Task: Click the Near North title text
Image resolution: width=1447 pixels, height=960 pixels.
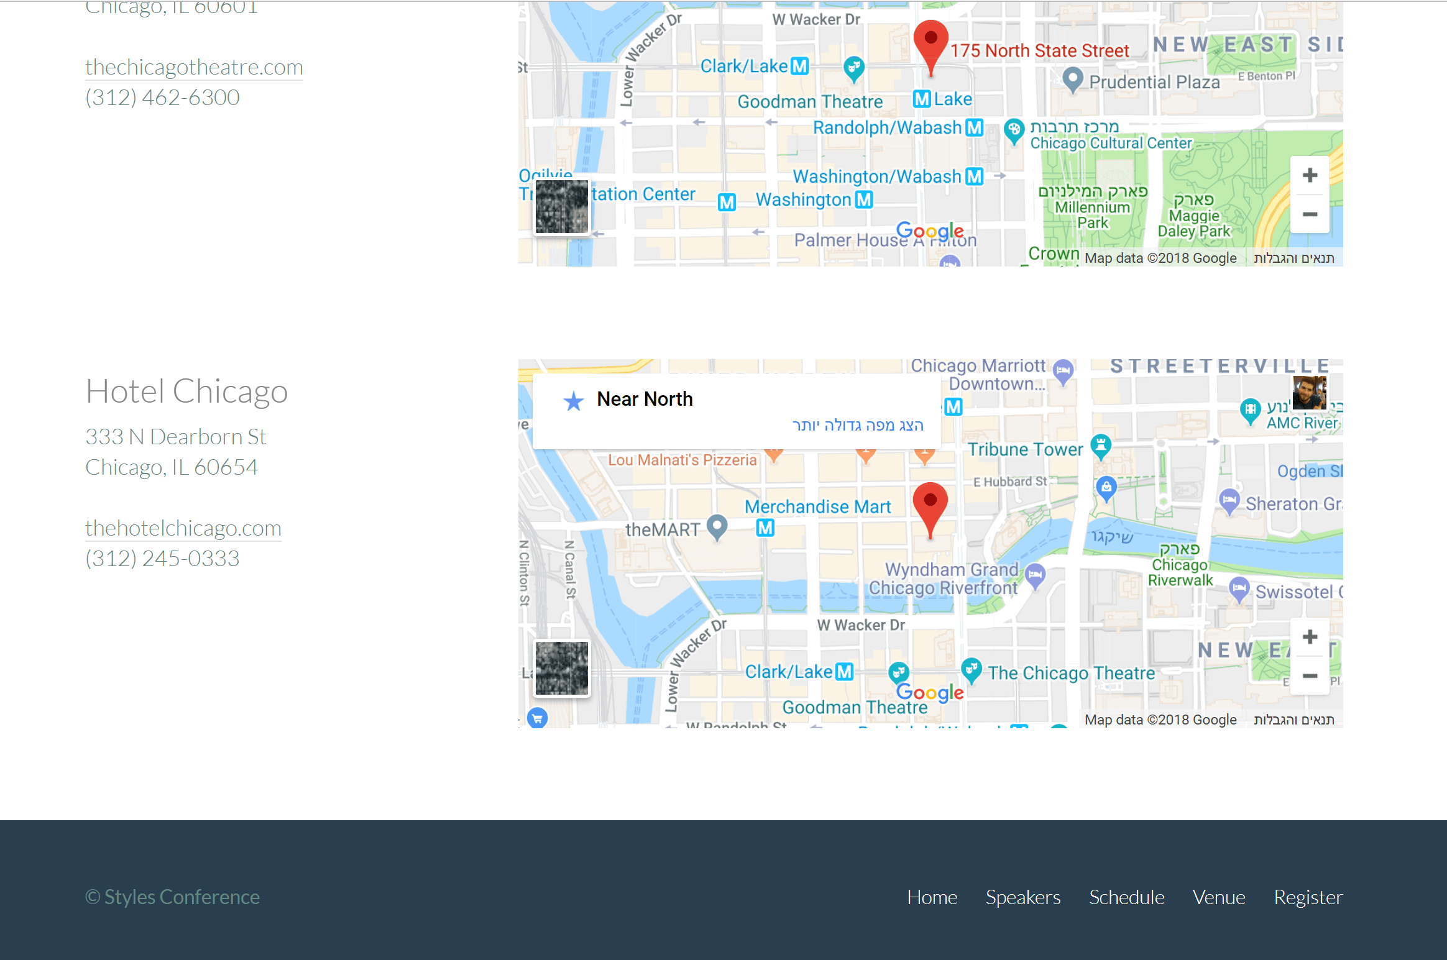Action: point(645,399)
